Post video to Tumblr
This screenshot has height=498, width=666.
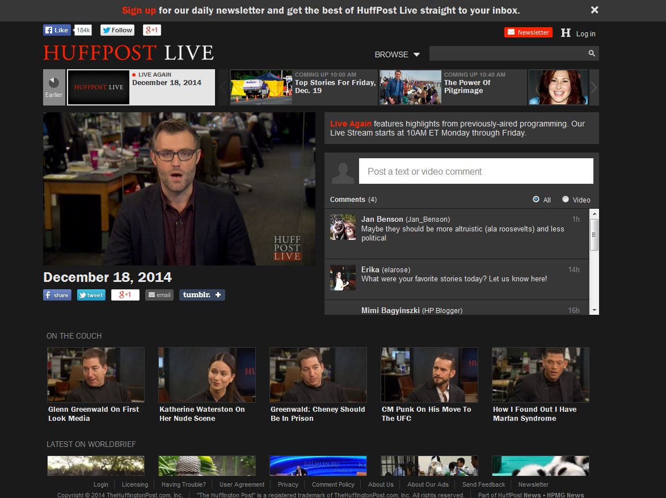coord(202,295)
